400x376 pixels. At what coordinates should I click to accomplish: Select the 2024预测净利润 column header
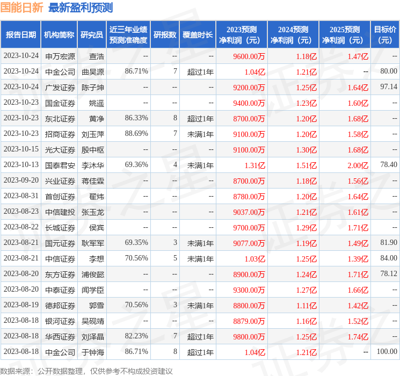click(293, 35)
